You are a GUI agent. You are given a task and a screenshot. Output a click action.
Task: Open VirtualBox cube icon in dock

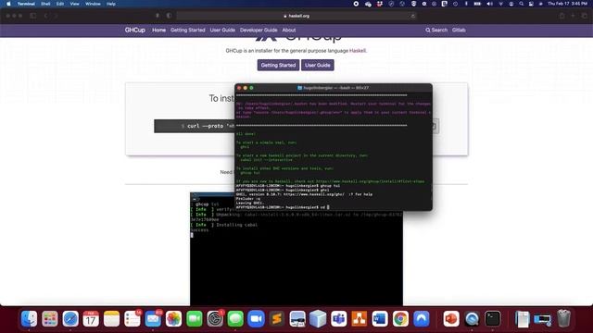click(x=318, y=319)
